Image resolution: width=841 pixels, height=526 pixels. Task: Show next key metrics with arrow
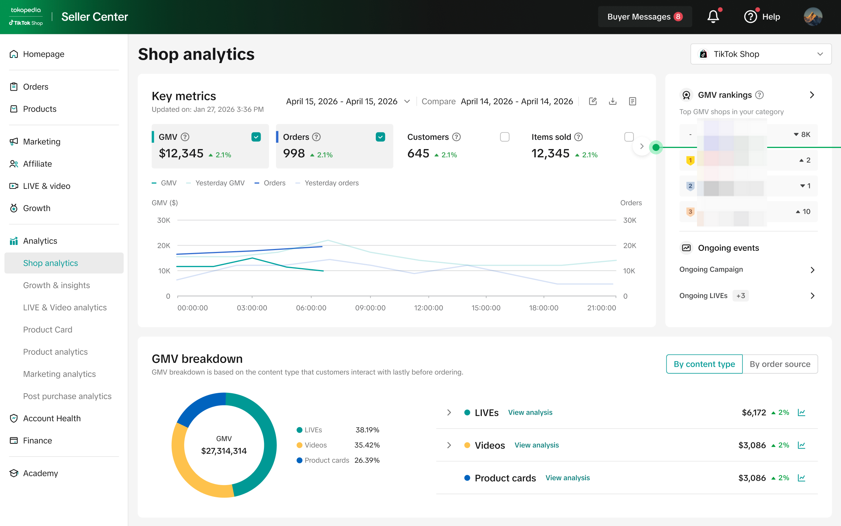tap(642, 146)
